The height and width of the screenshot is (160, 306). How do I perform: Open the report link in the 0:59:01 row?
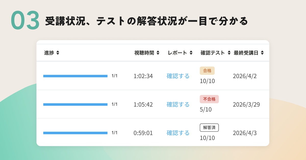(x=178, y=133)
